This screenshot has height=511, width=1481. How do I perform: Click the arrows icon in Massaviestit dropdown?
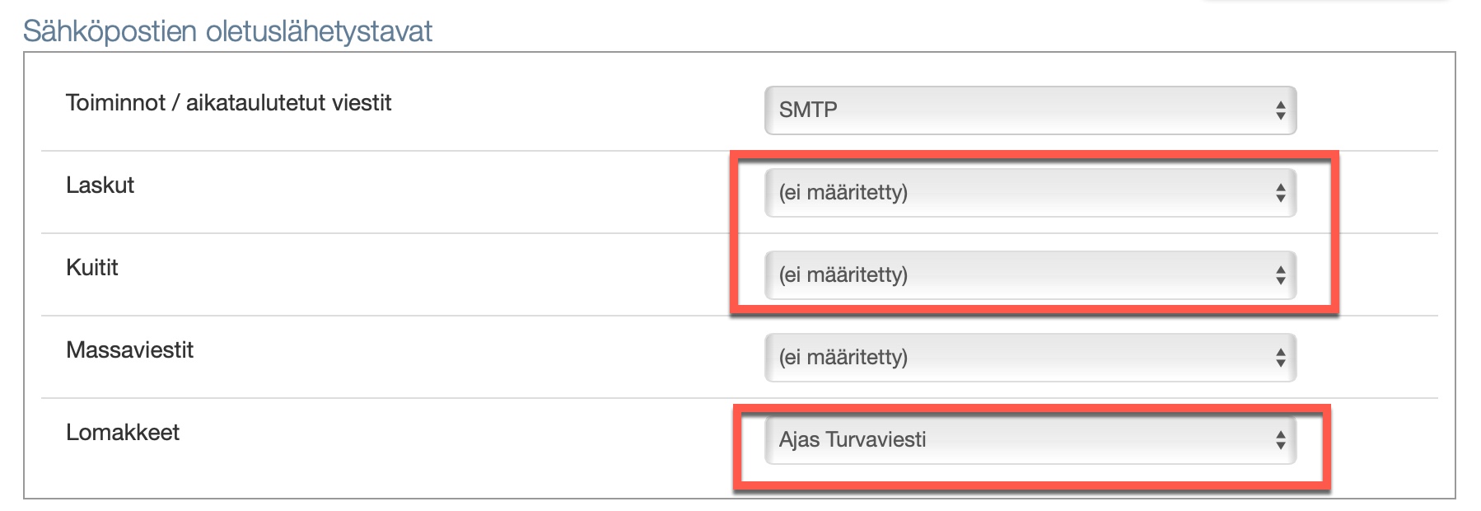click(x=1280, y=358)
